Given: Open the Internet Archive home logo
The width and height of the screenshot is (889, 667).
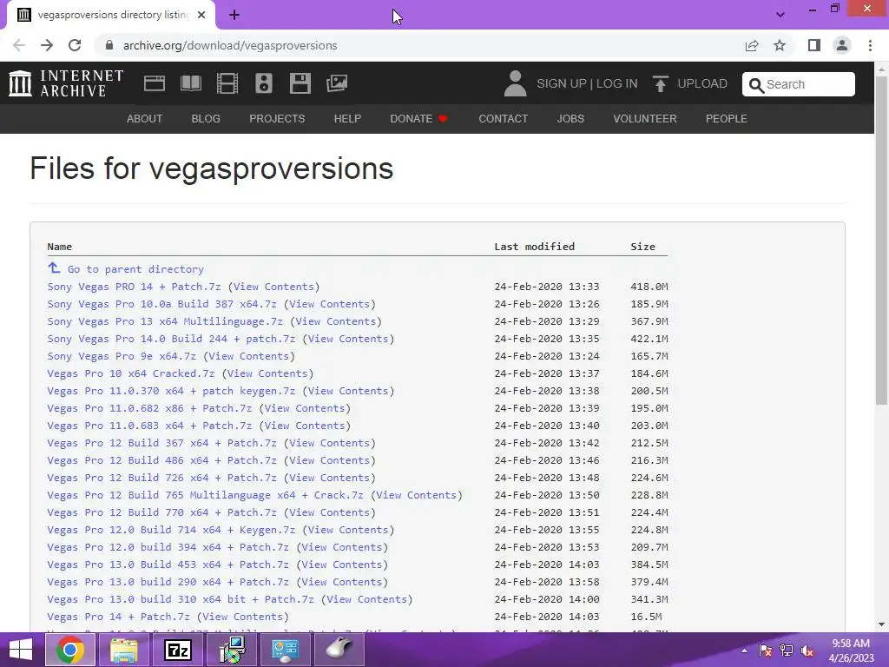Looking at the screenshot, I should pyautogui.click(x=66, y=83).
